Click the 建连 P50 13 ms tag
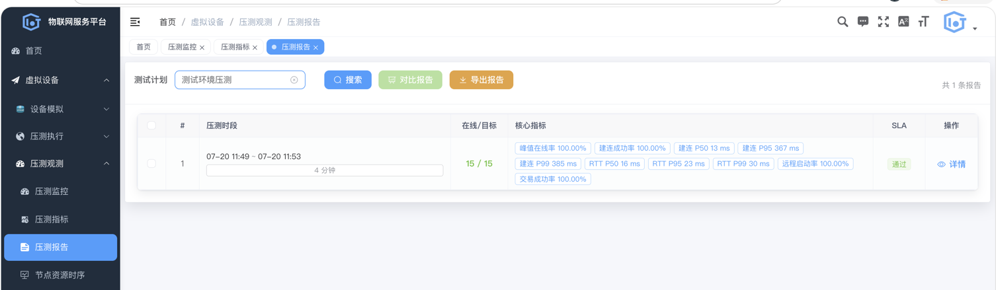This screenshot has height=290, width=996. click(x=704, y=149)
